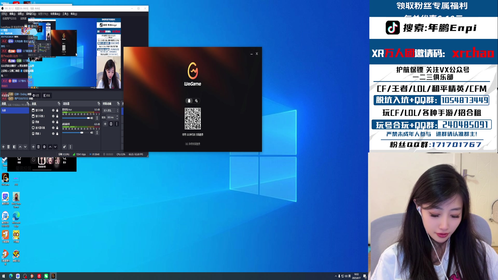Show hidden system tray icons chevron

pyautogui.click(x=336, y=276)
